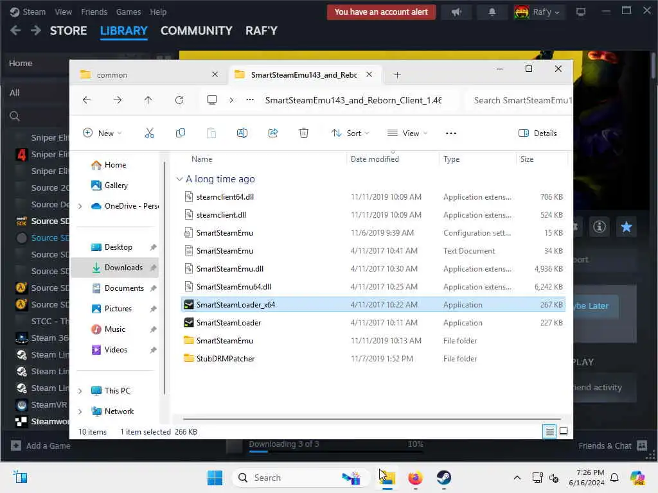Open Steam's Help menu
The height and width of the screenshot is (493, 658).
pos(158,12)
